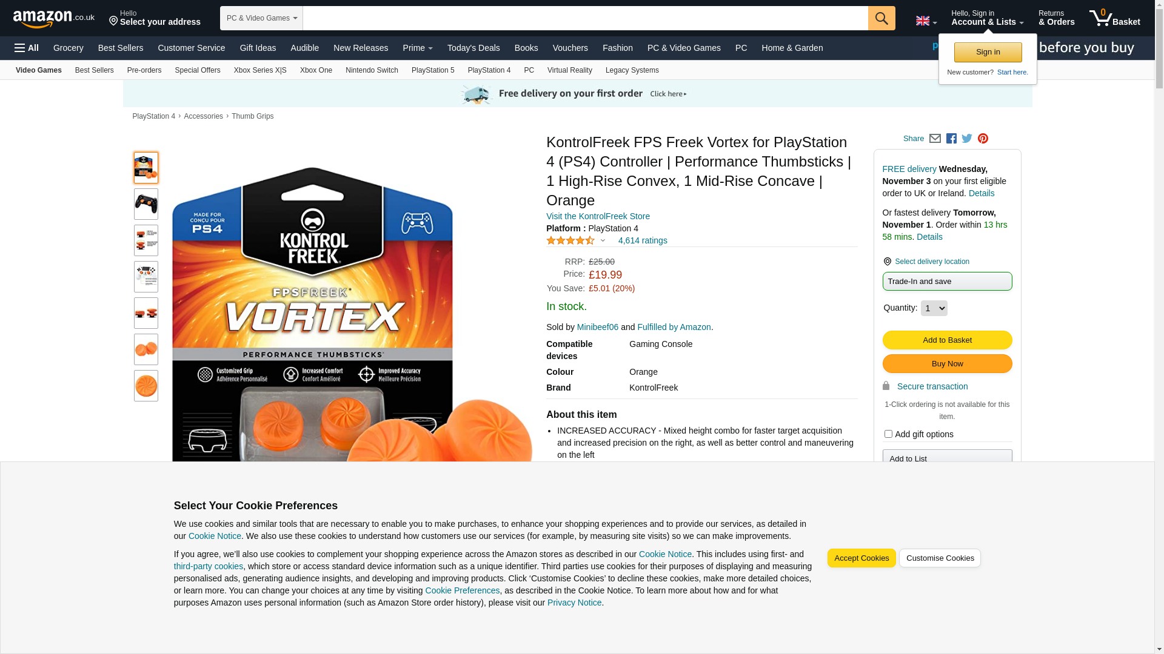Screen dimensions: 1164x654
Task: Select the Nintendo Switch subcategory tab
Action: [x=372, y=70]
